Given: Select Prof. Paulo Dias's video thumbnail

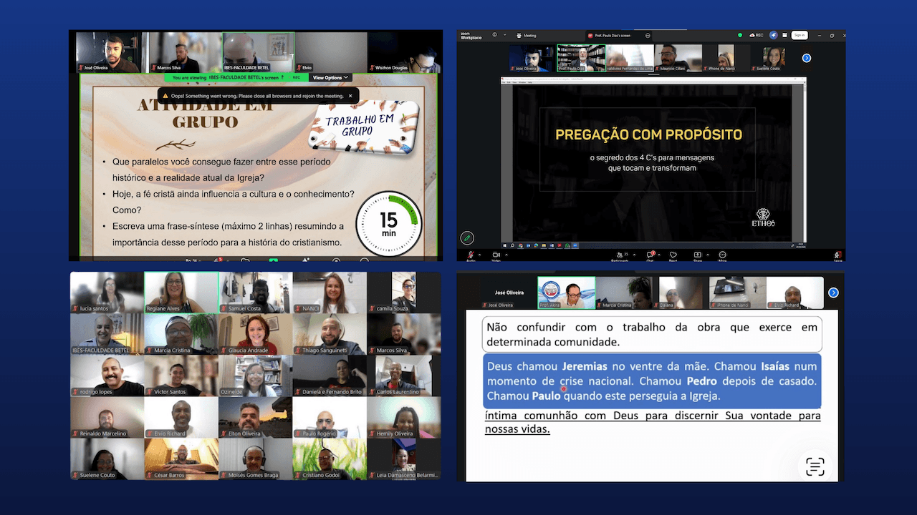Looking at the screenshot, I should point(581,58).
